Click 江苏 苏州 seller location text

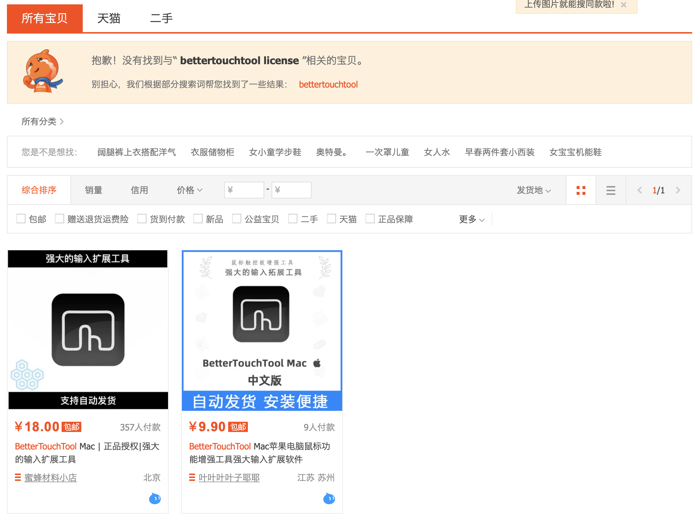[x=316, y=478]
